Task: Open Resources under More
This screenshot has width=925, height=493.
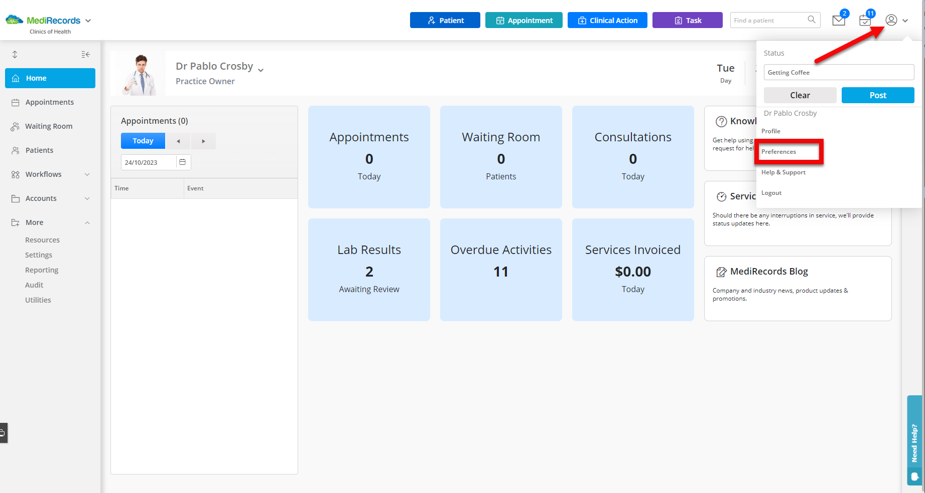Action: (x=42, y=240)
